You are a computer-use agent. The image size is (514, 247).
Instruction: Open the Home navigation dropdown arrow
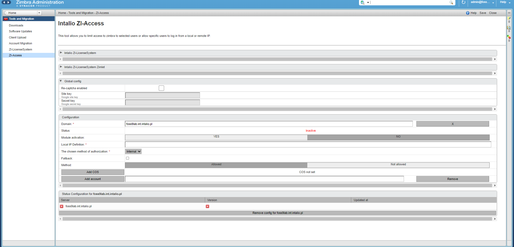coord(39,13)
